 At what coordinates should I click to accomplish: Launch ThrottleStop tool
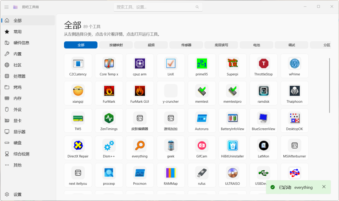coord(263,66)
